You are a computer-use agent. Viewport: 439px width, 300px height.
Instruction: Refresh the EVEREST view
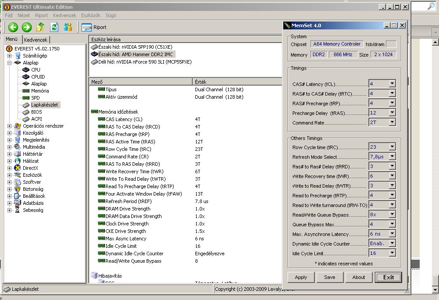point(54,27)
